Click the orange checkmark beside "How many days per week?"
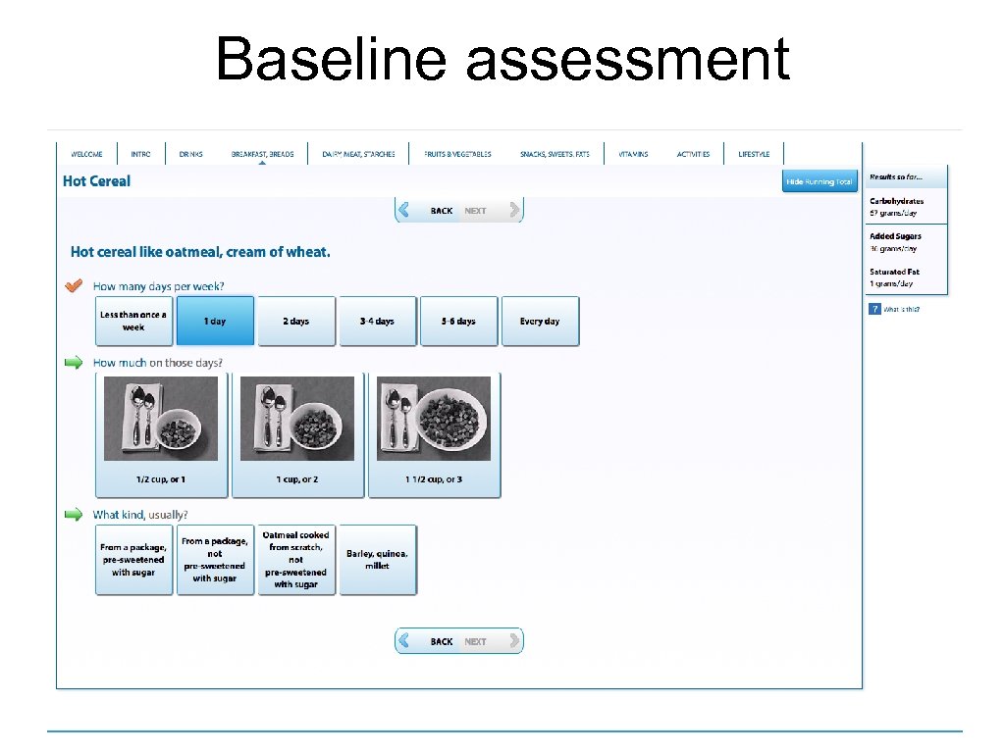Image resolution: width=1005 pixels, height=753 pixels. (x=74, y=285)
